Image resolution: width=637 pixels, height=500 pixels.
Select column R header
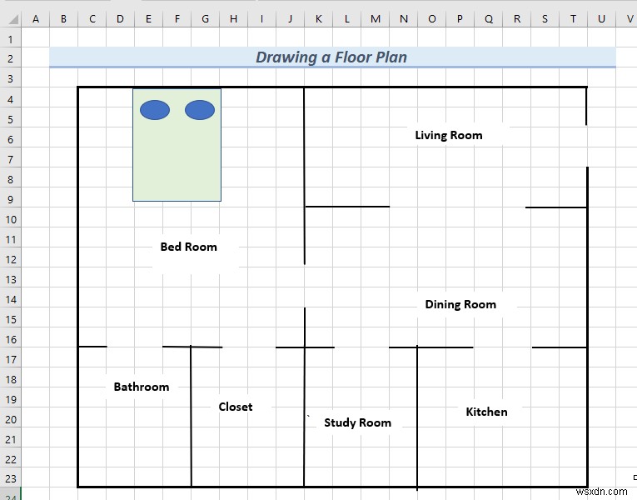tap(517, 18)
